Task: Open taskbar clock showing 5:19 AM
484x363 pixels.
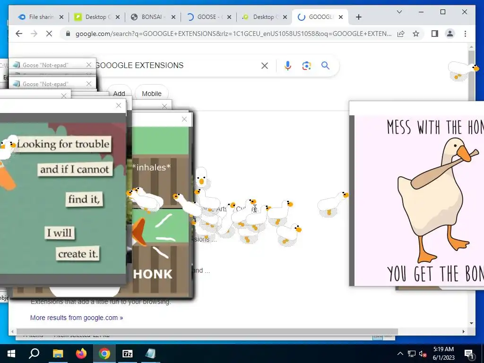Action: tap(443, 354)
